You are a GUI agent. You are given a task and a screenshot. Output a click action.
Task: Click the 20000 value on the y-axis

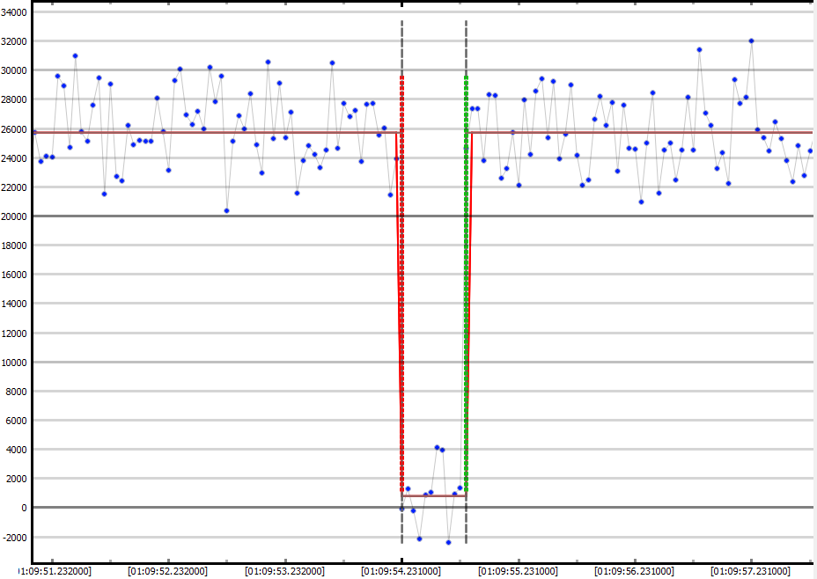15,216
